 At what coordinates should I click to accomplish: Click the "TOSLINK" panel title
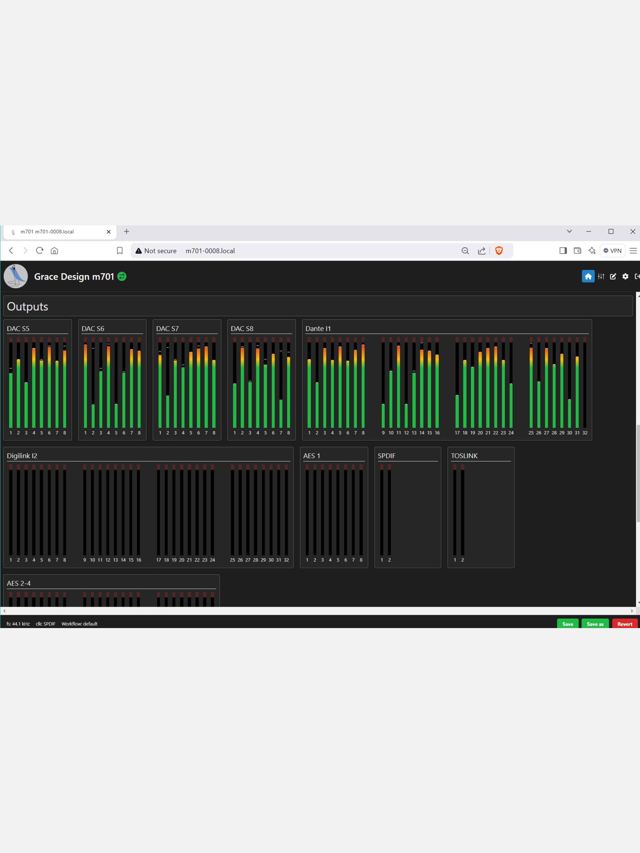464,456
